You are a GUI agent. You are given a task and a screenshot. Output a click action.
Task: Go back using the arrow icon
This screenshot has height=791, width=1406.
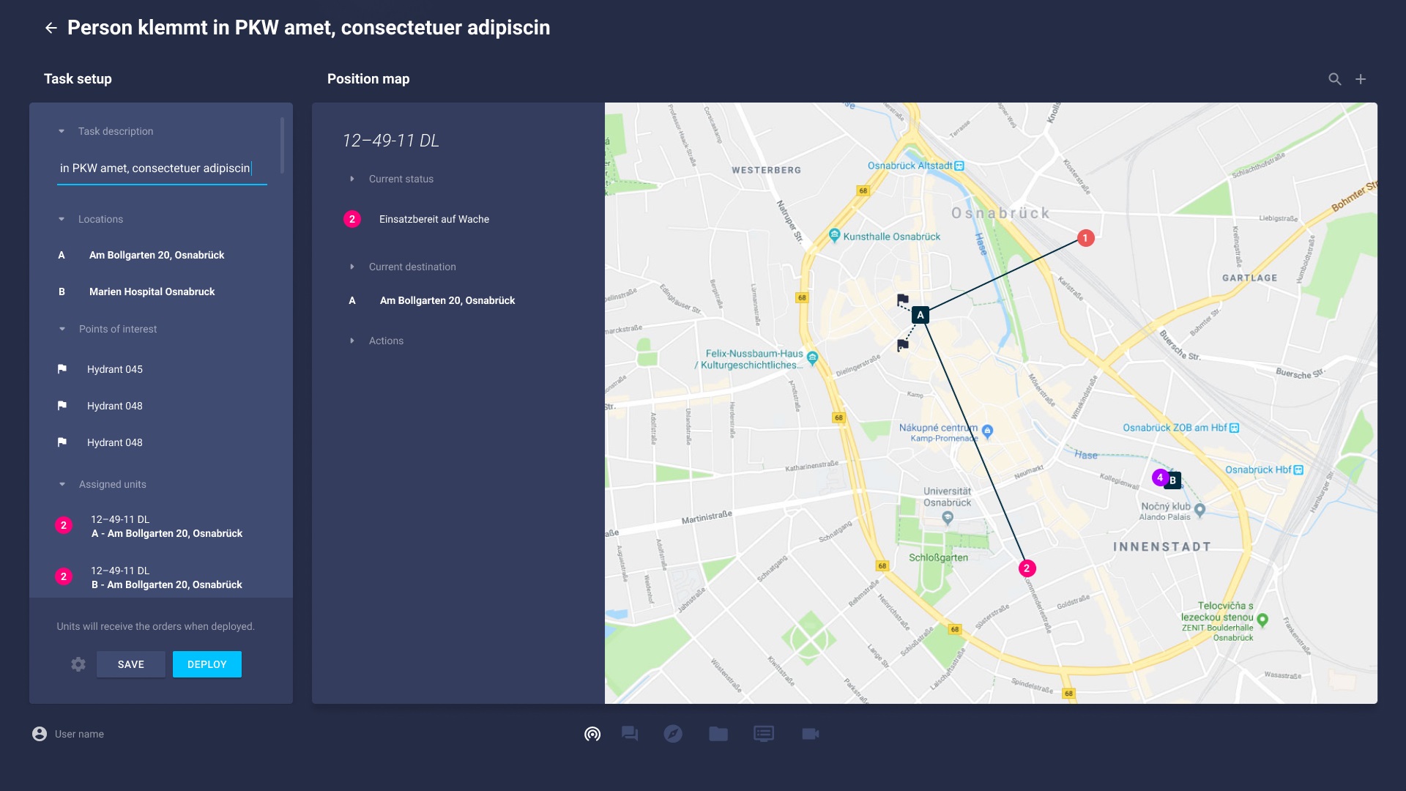[x=51, y=28]
